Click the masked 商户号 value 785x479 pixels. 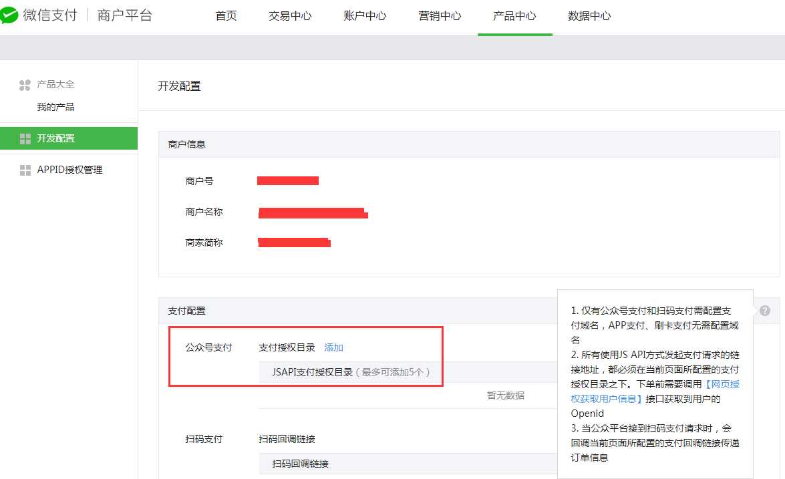click(x=287, y=180)
